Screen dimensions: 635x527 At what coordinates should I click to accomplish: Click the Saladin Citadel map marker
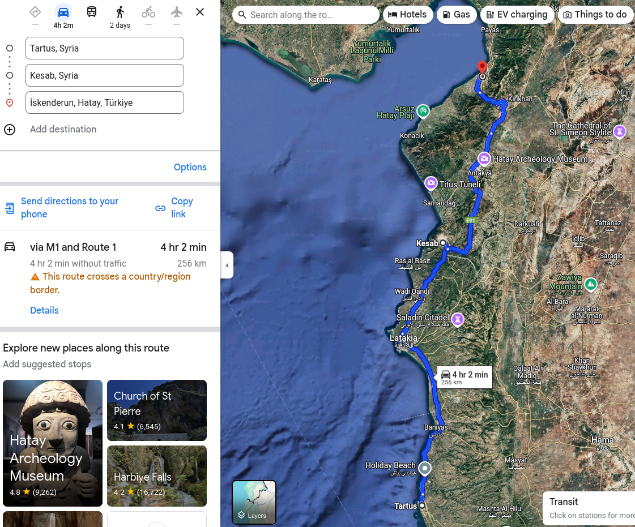pyautogui.click(x=458, y=319)
